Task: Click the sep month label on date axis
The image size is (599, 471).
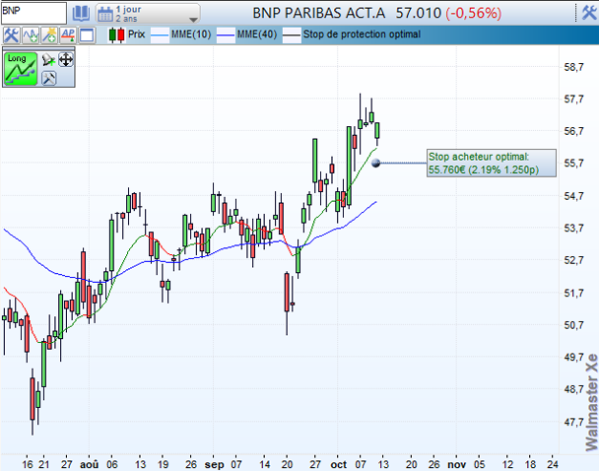Action: click(215, 464)
